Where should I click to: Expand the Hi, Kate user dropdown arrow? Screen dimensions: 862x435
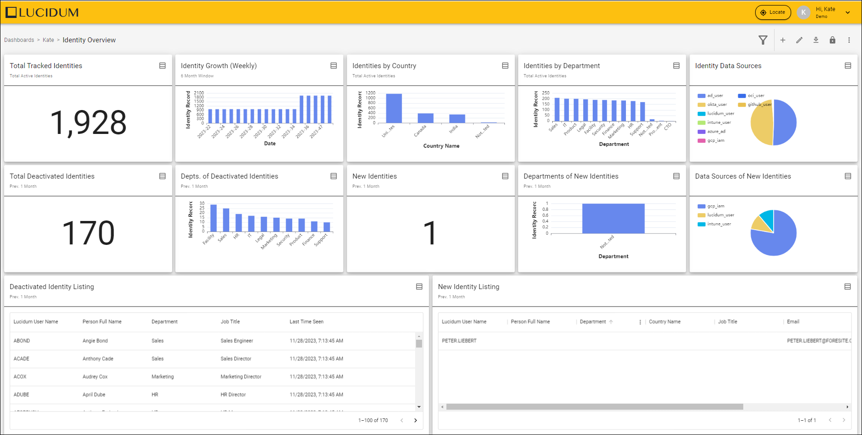pyautogui.click(x=847, y=12)
